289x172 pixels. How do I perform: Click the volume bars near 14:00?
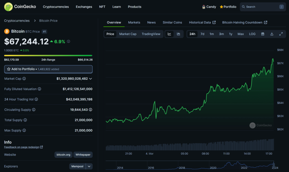(247, 146)
